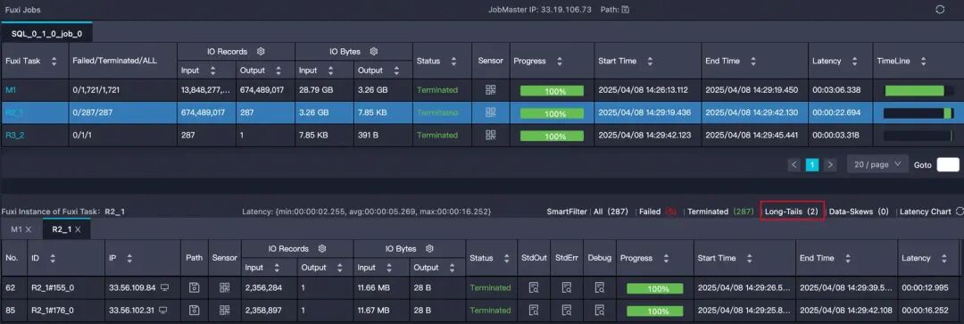This screenshot has height=324, width=964.
Task: Go to next page arrow
Action: tap(831, 164)
